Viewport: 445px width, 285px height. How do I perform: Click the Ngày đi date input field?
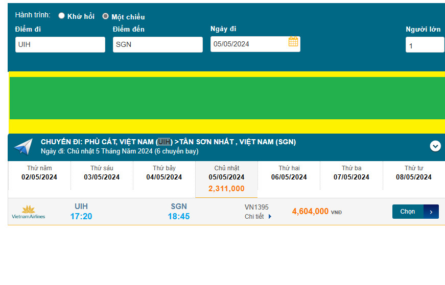[x=249, y=44]
